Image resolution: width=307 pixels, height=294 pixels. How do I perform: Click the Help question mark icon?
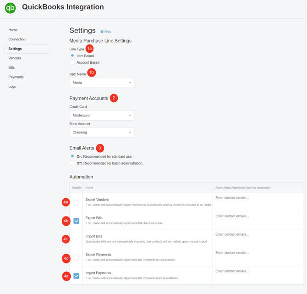pyautogui.click(x=102, y=32)
